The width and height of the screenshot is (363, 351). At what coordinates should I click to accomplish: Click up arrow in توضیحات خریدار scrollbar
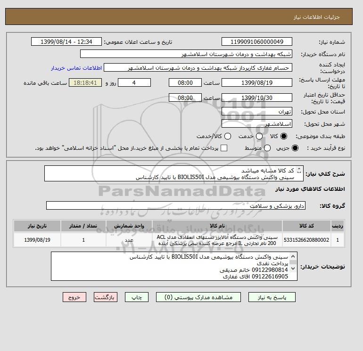point(293,256)
